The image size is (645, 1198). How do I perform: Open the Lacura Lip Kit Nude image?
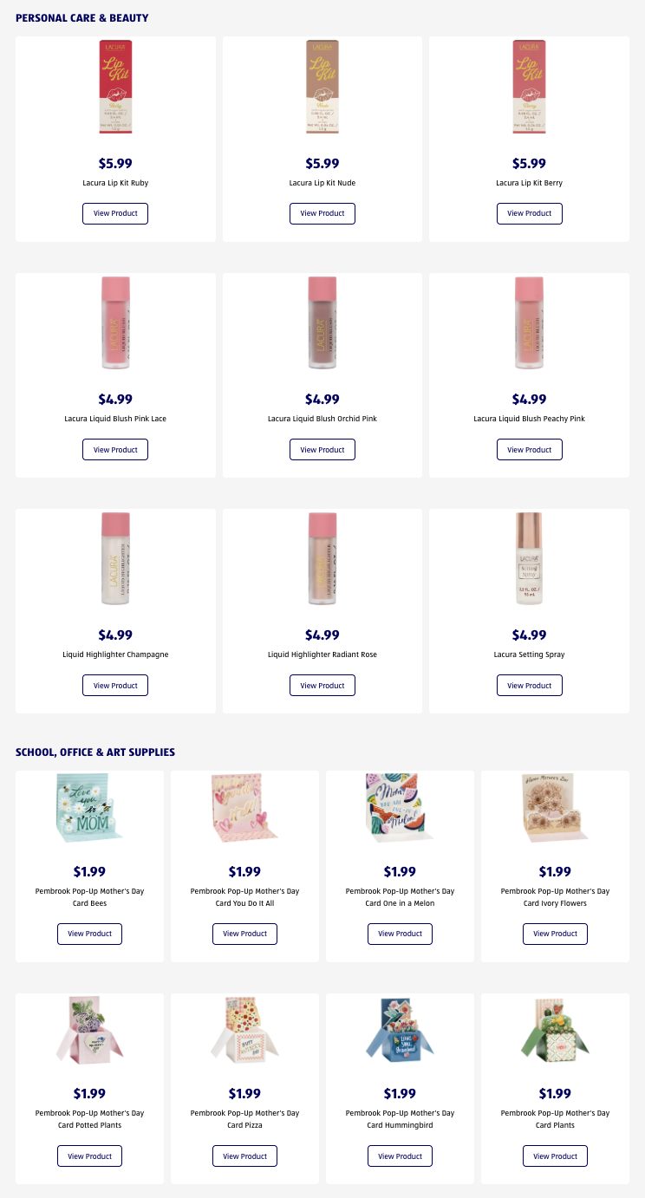point(322,88)
